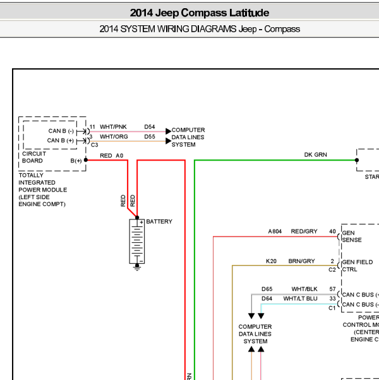Click circuit code 'D55'
This screenshot has height=380, width=379.
(x=150, y=137)
